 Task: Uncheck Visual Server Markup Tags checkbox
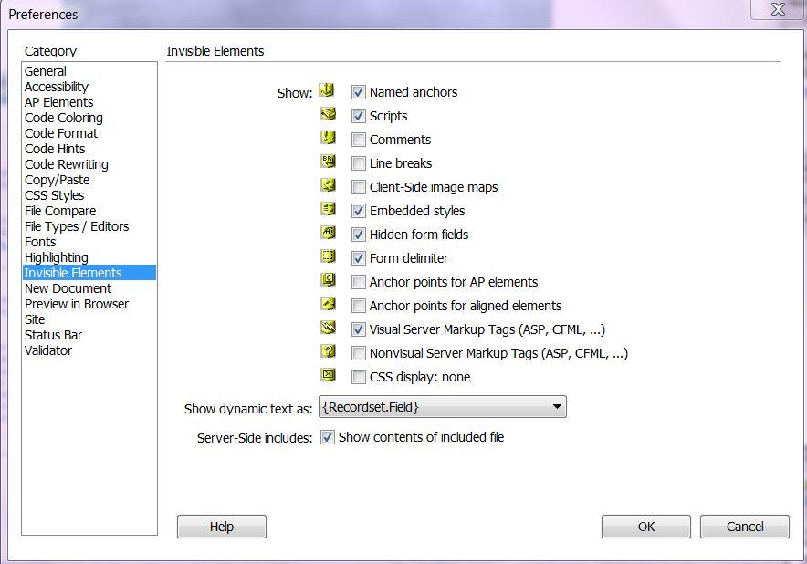[358, 329]
